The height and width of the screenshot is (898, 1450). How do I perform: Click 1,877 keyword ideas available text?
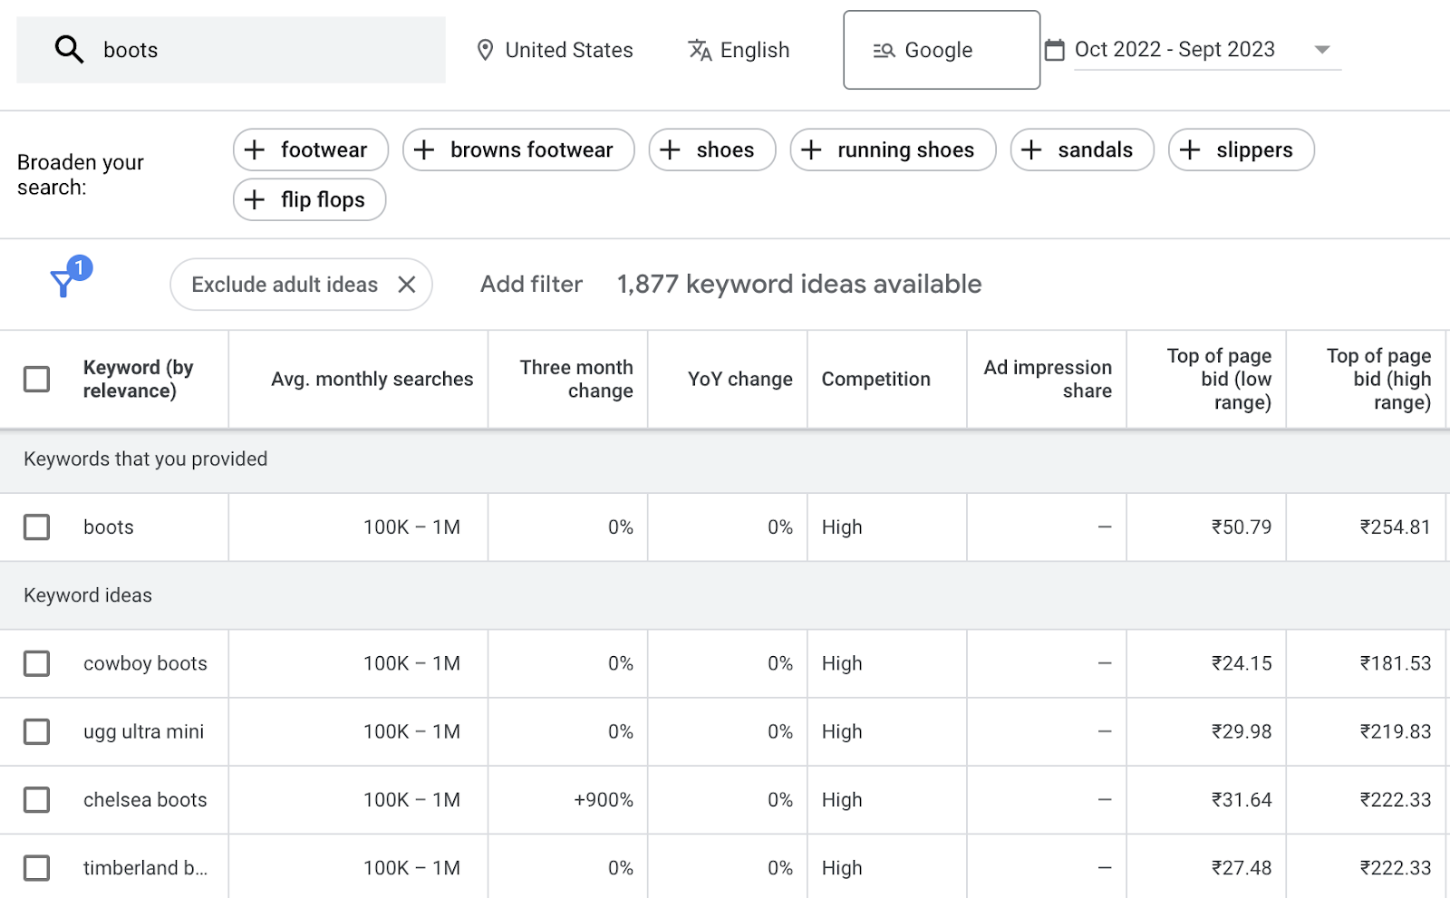[x=799, y=285]
